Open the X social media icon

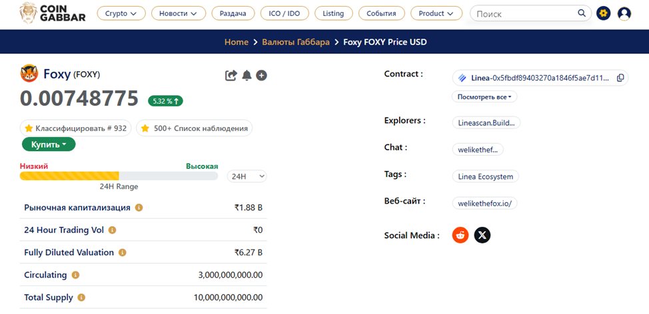coord(482,235)
